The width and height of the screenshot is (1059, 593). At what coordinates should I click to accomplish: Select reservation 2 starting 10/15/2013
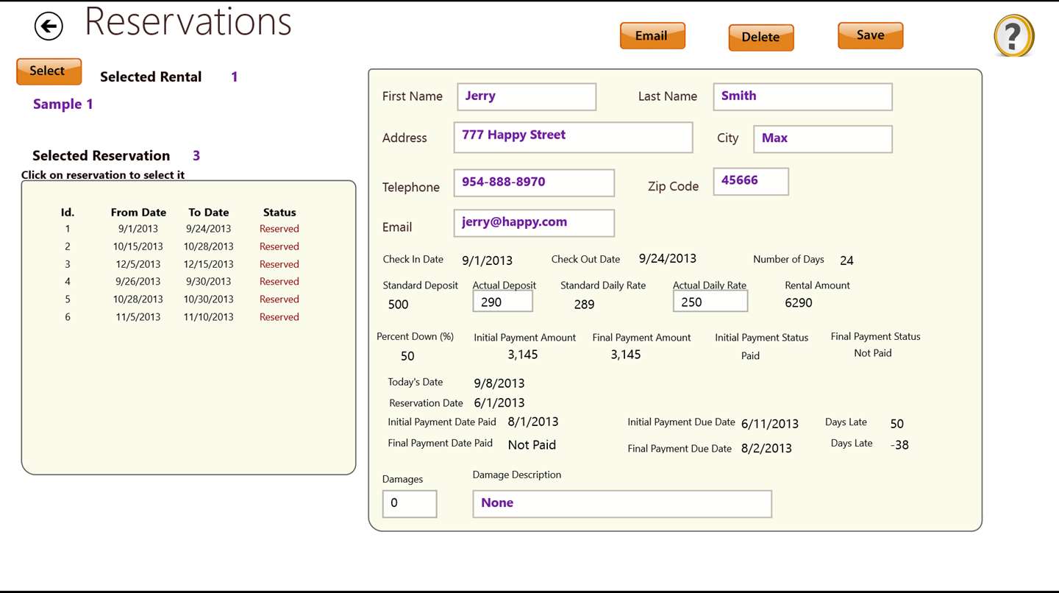coord(180,246)
